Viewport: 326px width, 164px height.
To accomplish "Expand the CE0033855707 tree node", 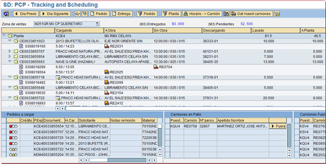I will tap(10, 51).
